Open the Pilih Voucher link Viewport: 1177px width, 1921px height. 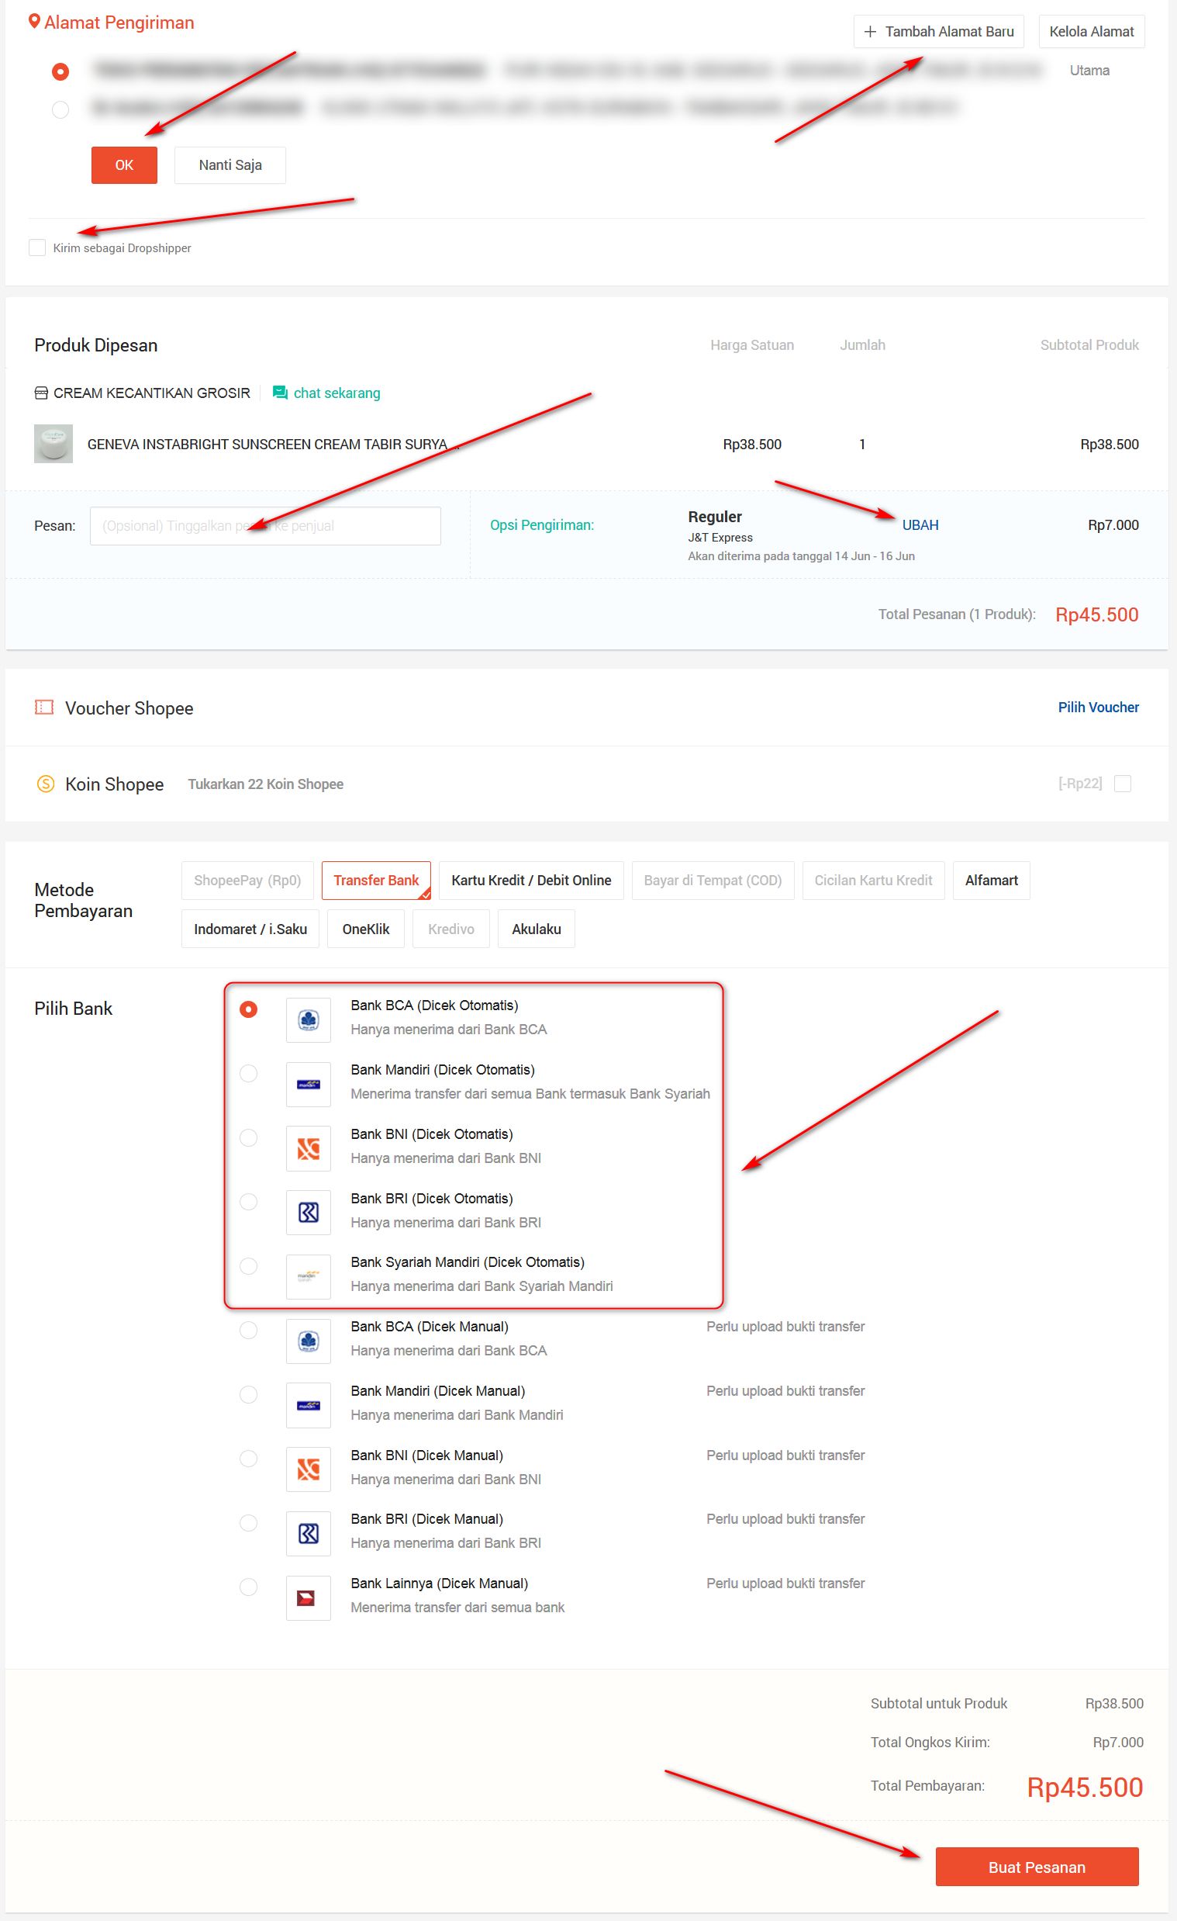[x=1099, y=707]
